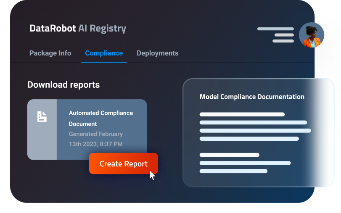The image size is (341, 213).
Task: Click the blue underline beneath Compliance tab
Action: [x=104, y=62]
